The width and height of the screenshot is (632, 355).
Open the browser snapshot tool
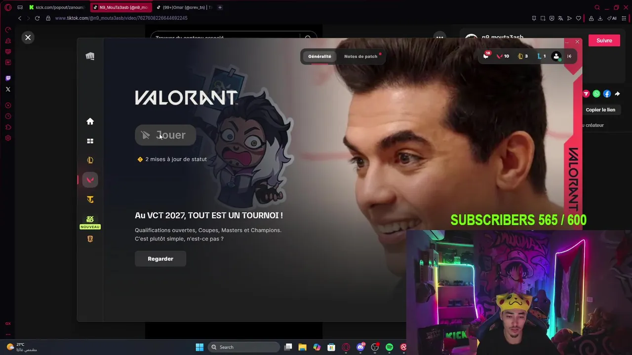point(543,18)
